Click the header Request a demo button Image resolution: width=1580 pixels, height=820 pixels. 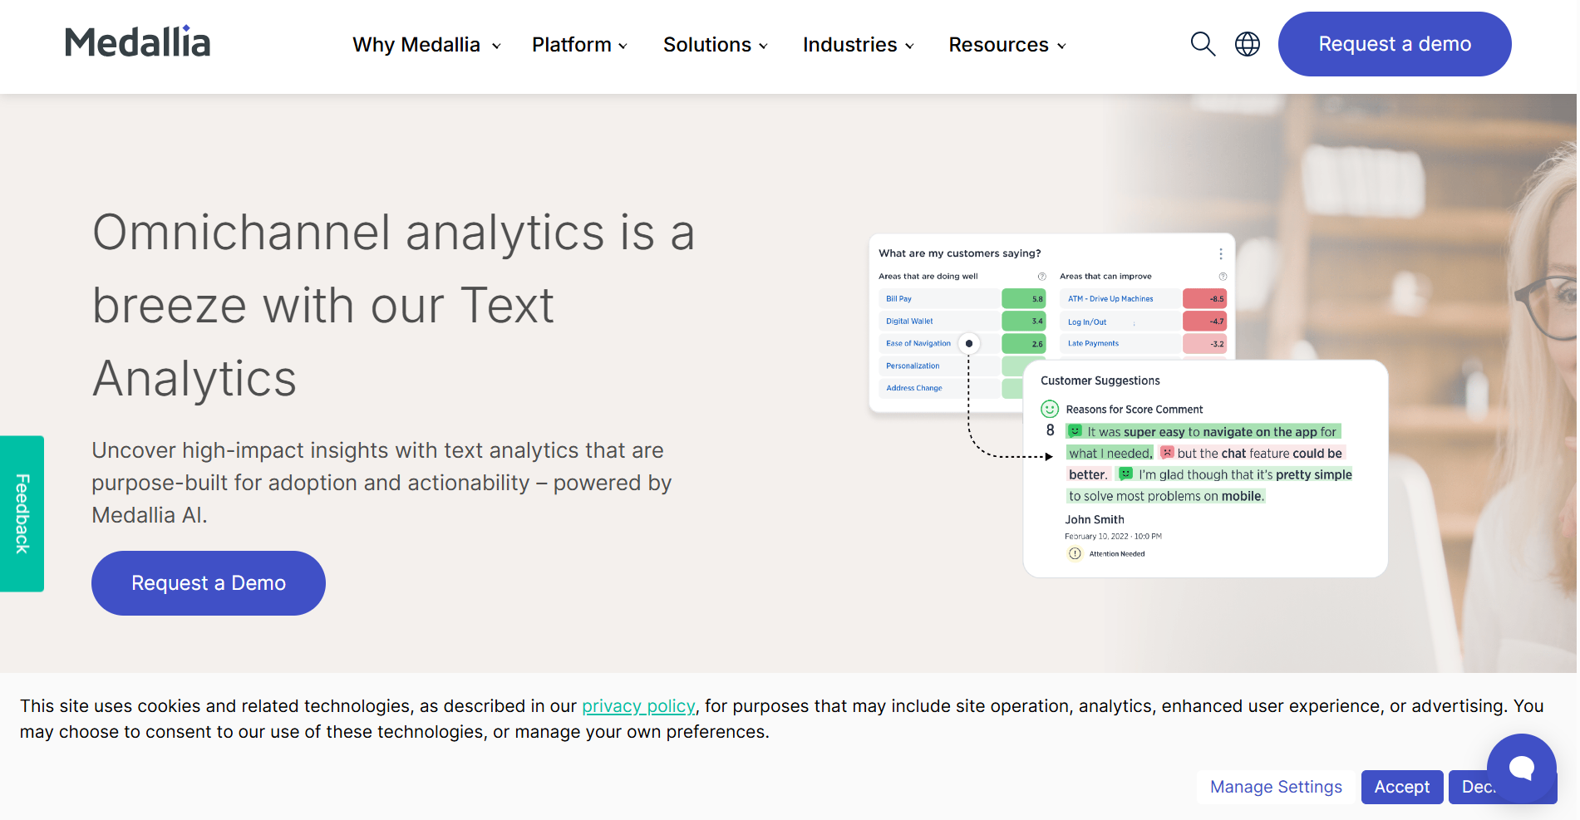[x=1394, y=44]
